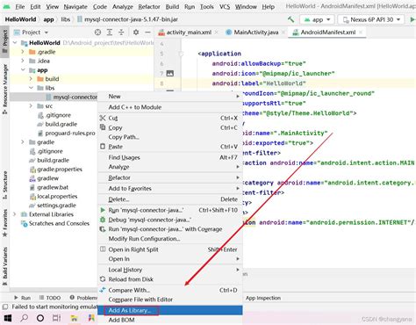Open the Project tool window sidebar button

tap(4, 41)
